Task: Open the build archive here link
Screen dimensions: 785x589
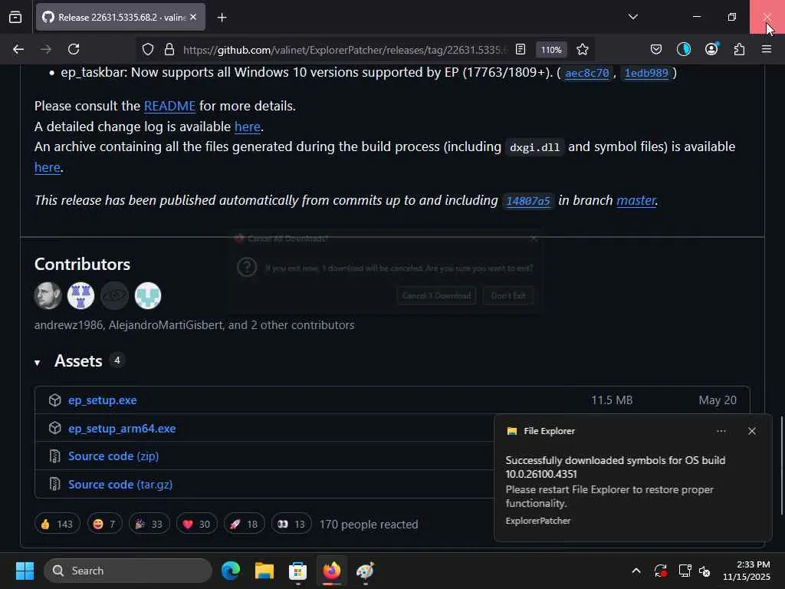Action: pyautogui.click(x=47, y=167)
